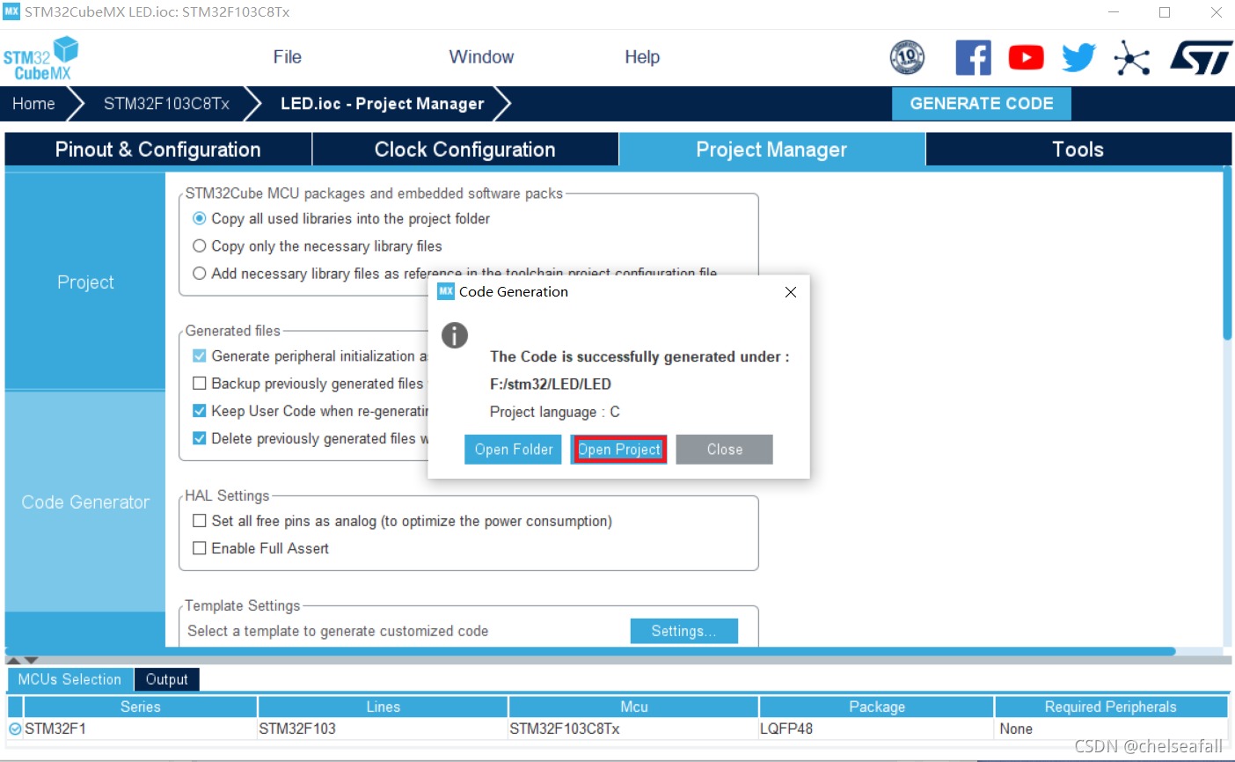Enable Full Assert checkbox
The image size is (1235, 762).
tap(200, 548)
